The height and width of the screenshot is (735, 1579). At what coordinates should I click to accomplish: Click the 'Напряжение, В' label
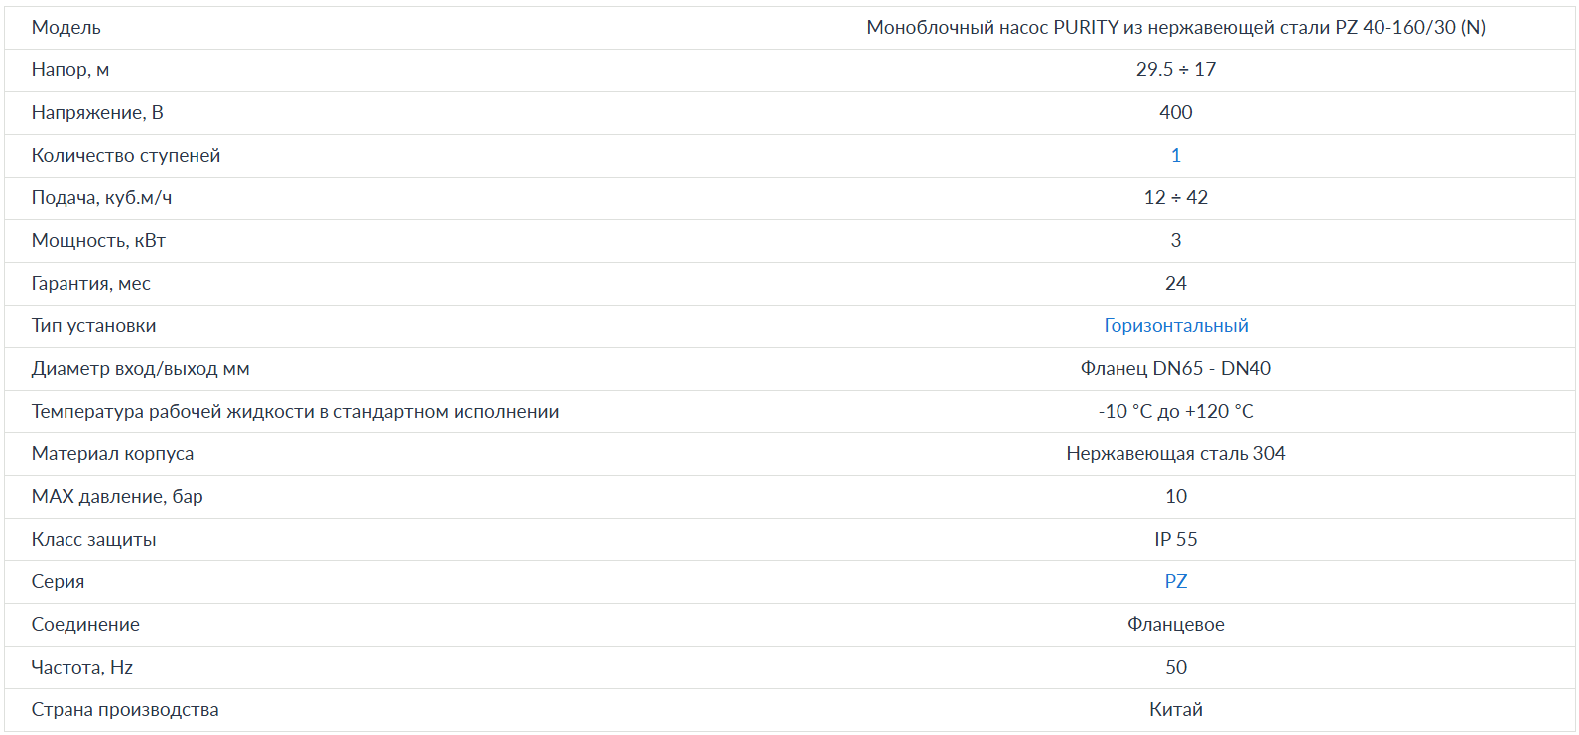96,113
